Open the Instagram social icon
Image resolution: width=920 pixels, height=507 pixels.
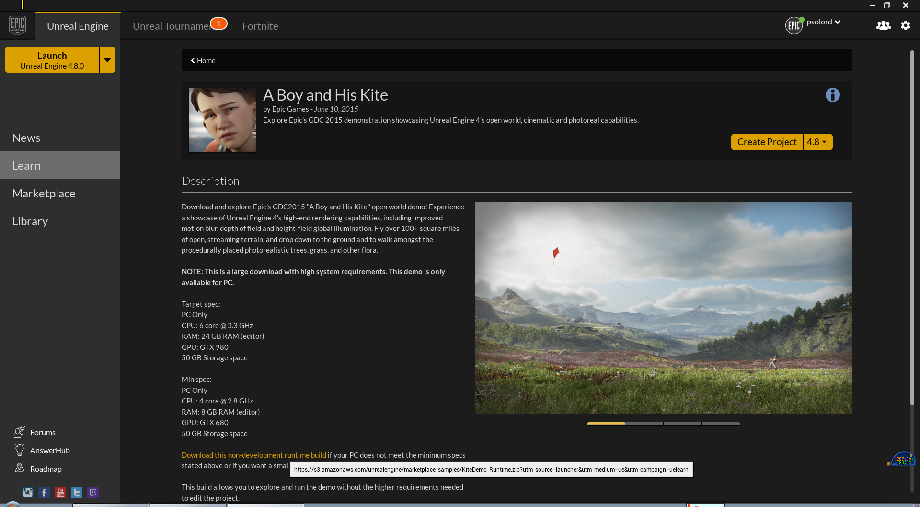28,492
